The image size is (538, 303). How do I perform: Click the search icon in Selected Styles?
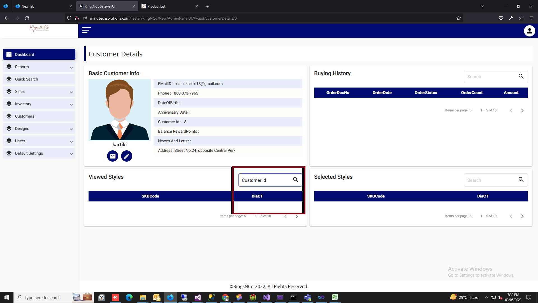(521, 180)
